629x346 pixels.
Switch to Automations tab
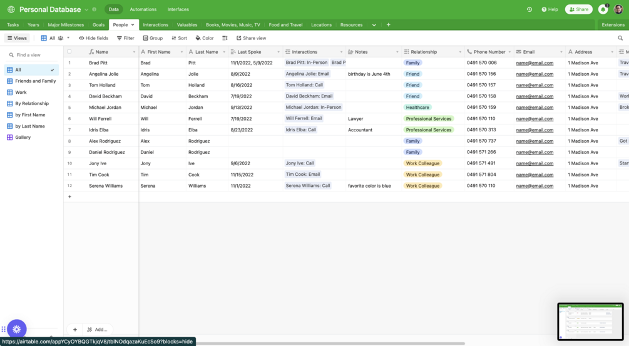[143, 9]
